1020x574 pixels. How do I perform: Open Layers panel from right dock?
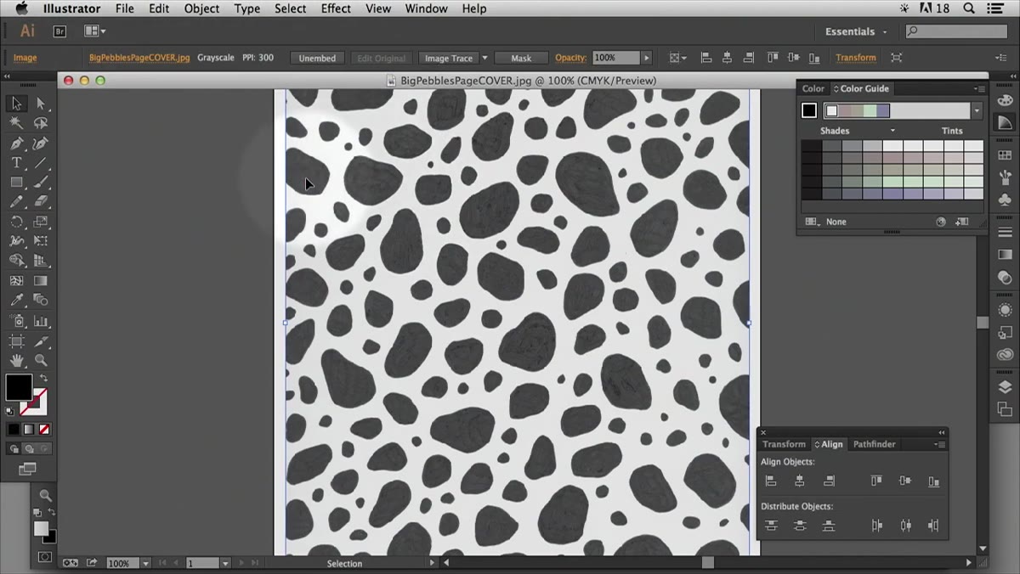coord(1005,387)
